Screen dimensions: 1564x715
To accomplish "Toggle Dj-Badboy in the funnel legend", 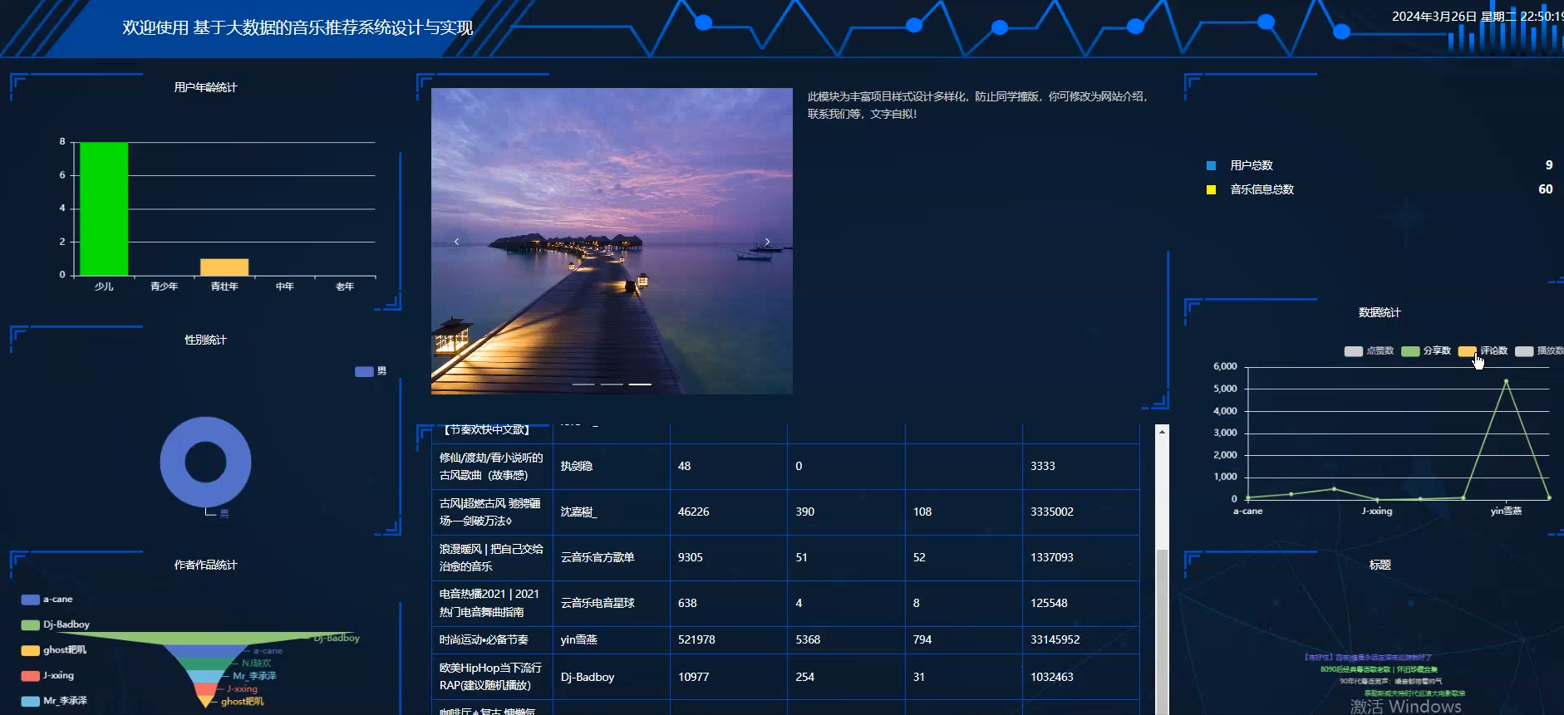I will 55,624.
